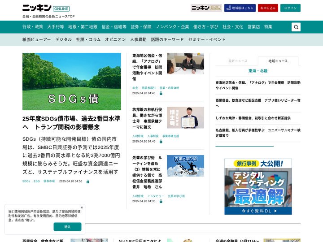Click 今すぐ資料DL in the ad
323x242 pixels.
pos(258,211)
